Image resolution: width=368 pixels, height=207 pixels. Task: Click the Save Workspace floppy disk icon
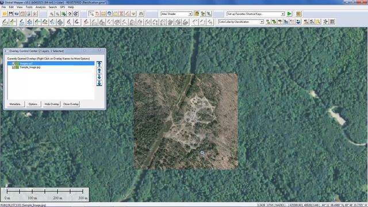(x=10, y=14)
